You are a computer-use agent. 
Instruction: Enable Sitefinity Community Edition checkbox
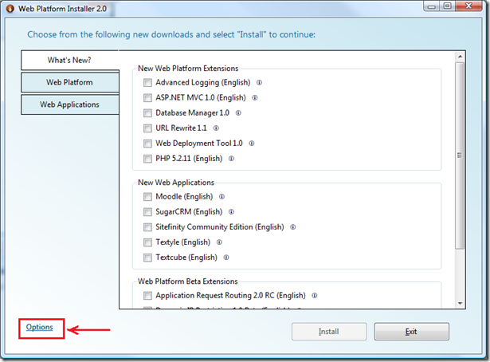(x=147, y=227)
